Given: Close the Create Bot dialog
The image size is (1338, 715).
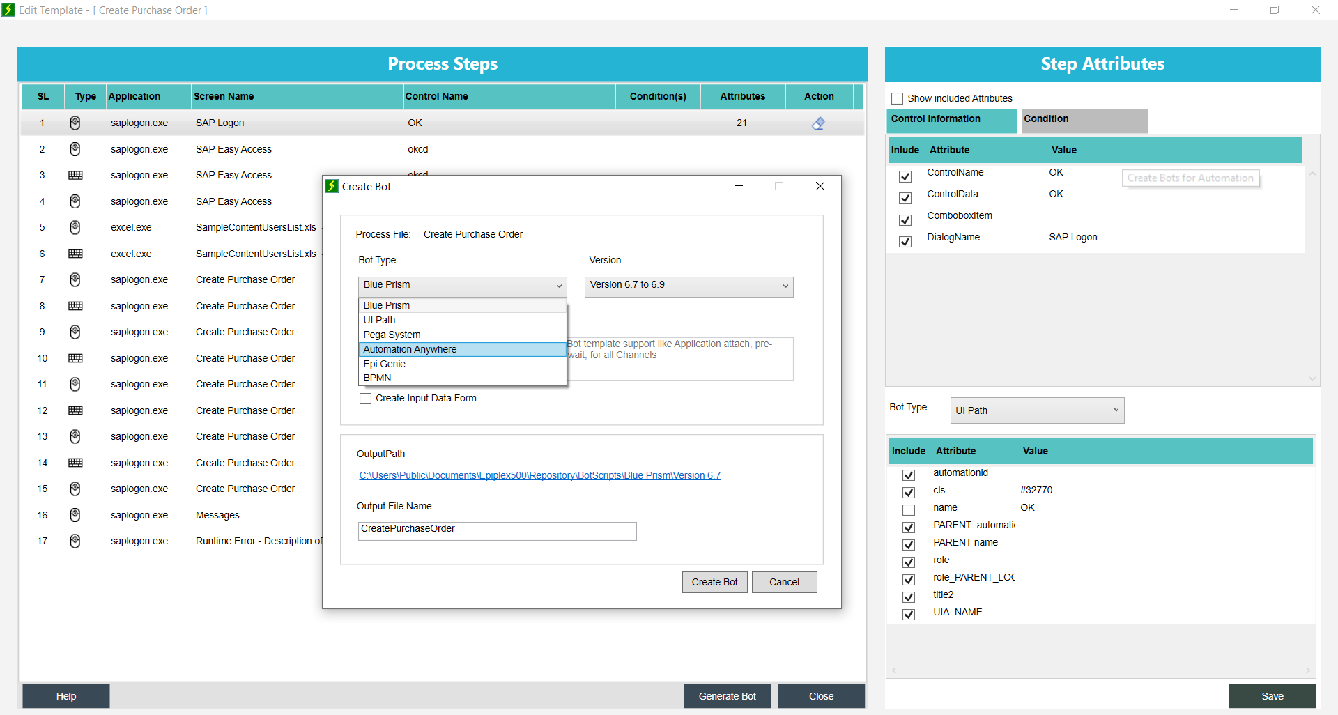Looking at the screenshot, I should tap(820, 186).
